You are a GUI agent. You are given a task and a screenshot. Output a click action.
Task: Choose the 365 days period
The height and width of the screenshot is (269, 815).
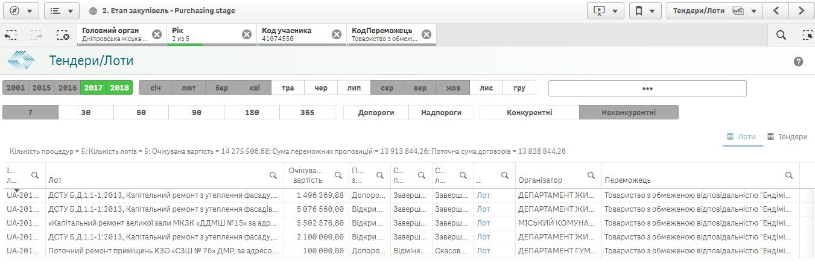point(307,112)
